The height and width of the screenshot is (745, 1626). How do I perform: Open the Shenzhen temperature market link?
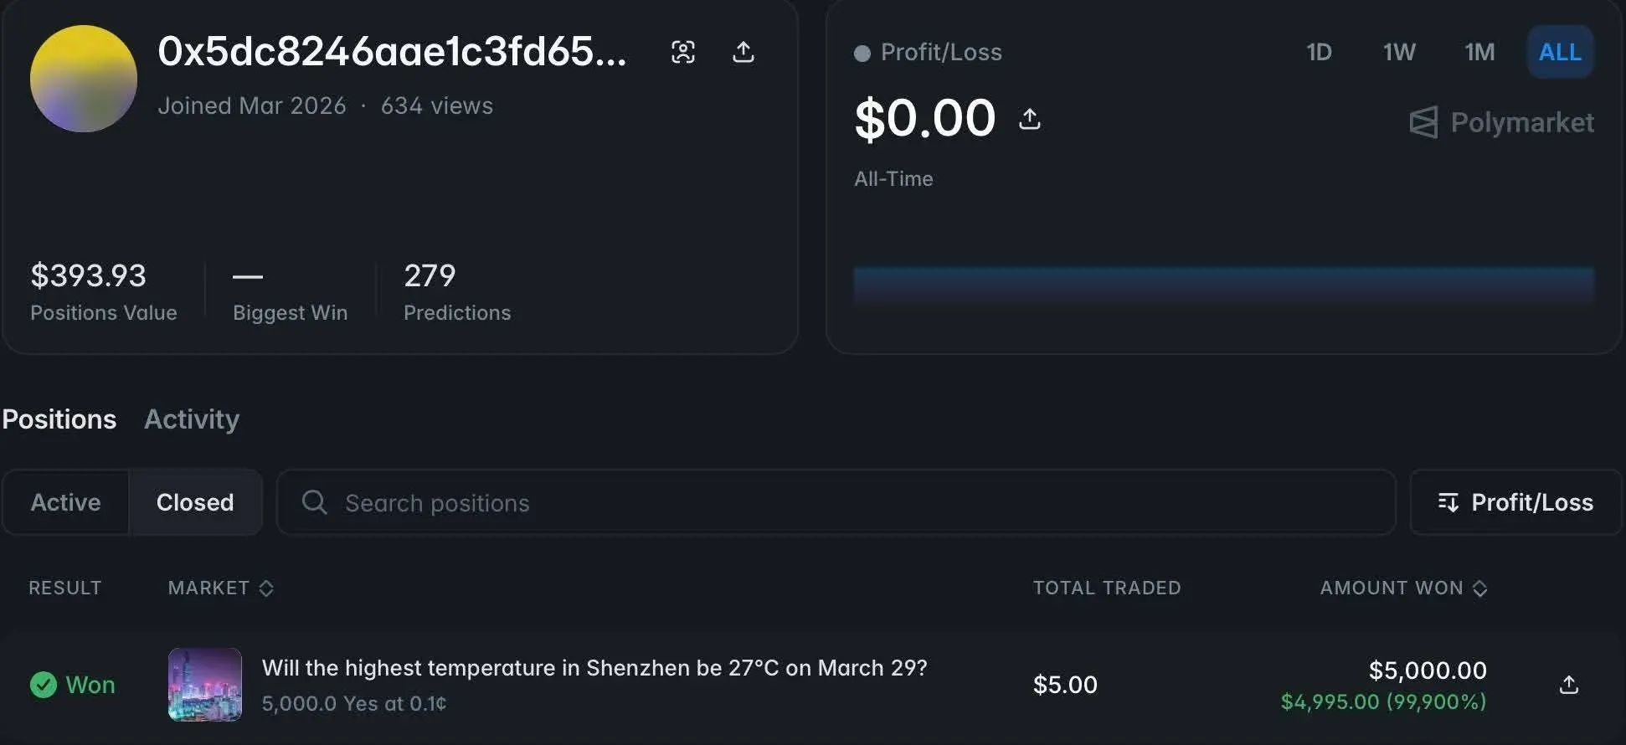594,668
